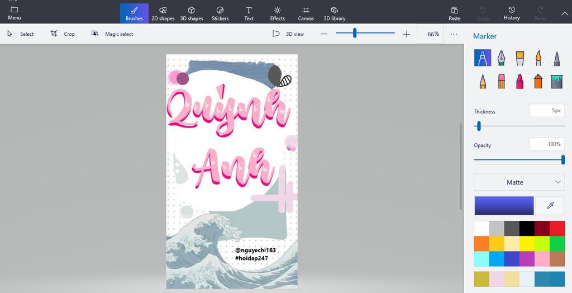This screenshot has width=572, height=293.
Task: Pick the lime green color swatch
Action: (542, 244)
